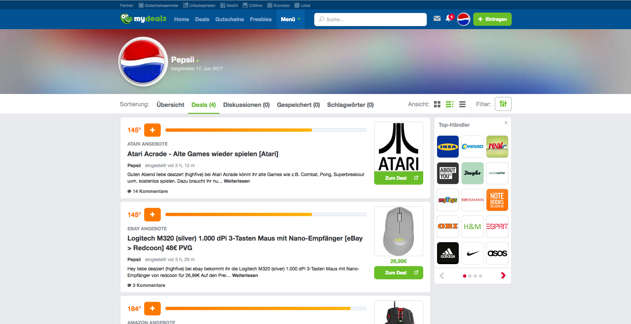Open the Filter settings button
631x324 pixels.
click(503, 104)
